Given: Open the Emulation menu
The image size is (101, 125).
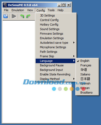Looking at the screenshot, I should pyautogui.click(x=18, y=10).
